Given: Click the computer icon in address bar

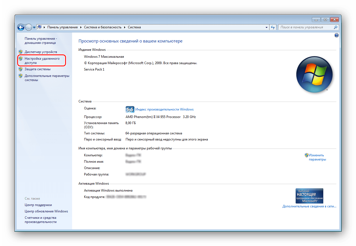Looking at the screenshot, I should point(40,27).
